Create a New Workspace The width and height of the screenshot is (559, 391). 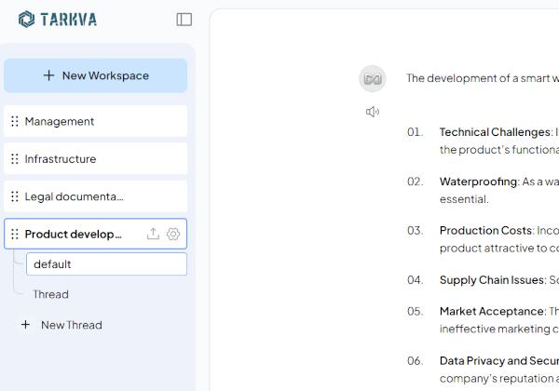pos(96,75)
